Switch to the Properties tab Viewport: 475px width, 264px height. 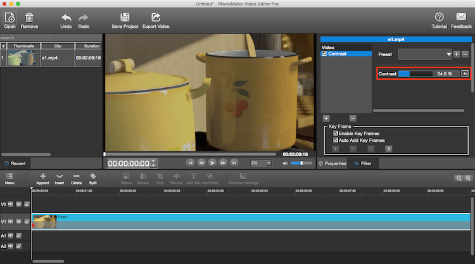(x=332, y=163)
